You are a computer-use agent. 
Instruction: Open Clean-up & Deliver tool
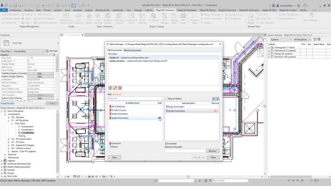click(131, 18)
